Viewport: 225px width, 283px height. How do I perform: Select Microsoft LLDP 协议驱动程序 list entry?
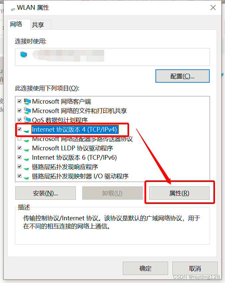pos(73,148)
